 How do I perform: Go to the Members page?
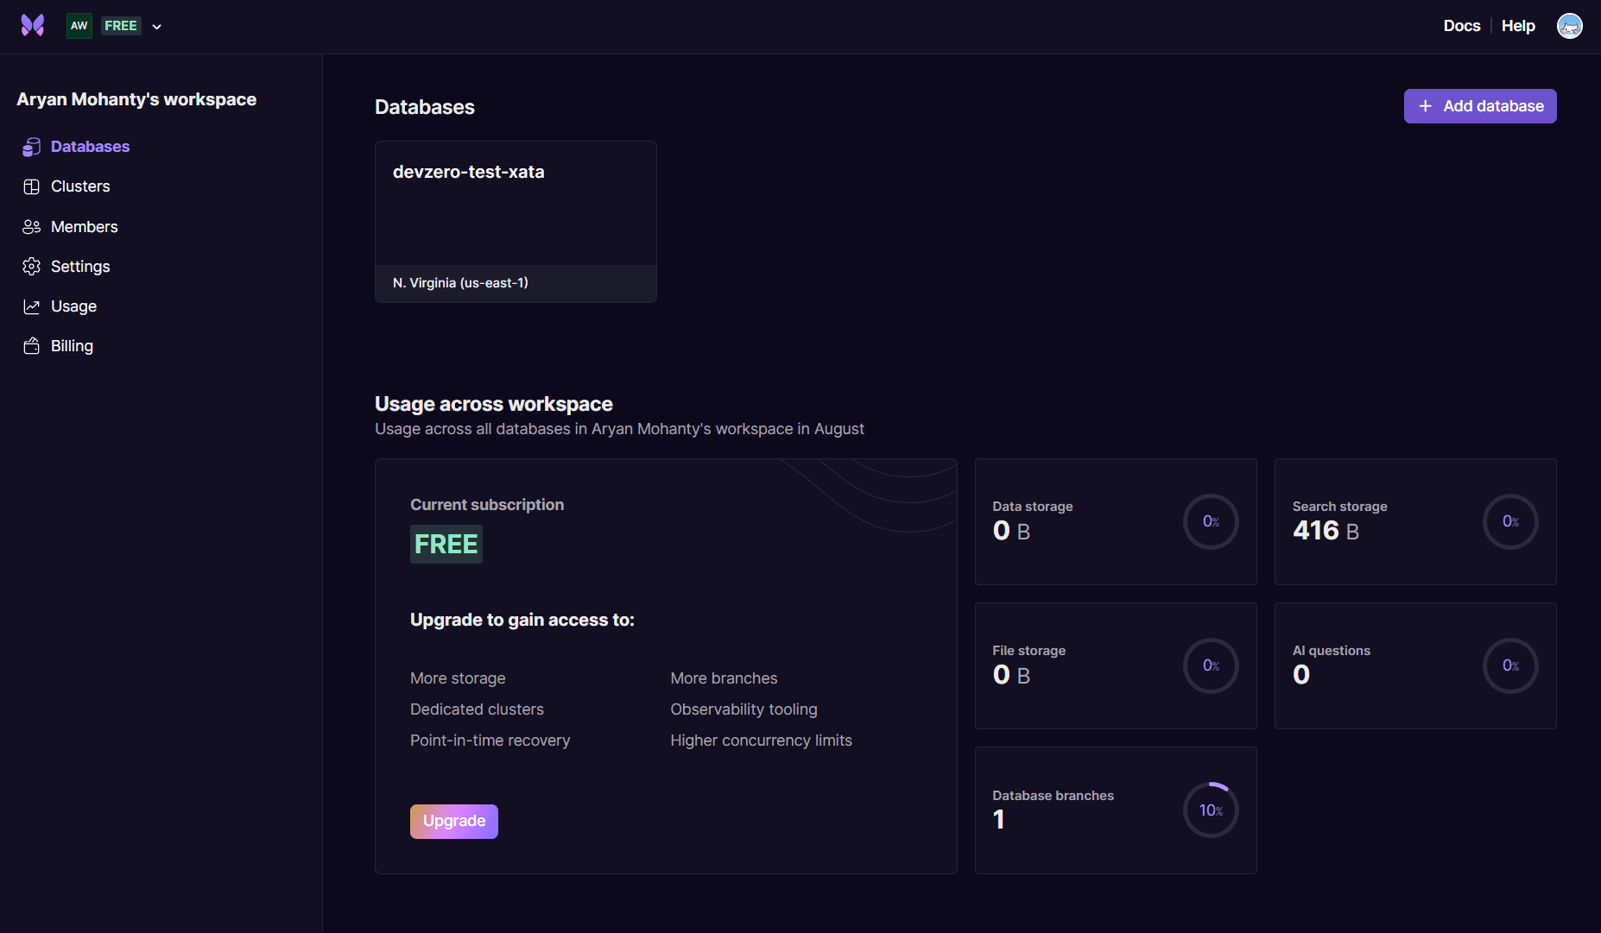84,227
